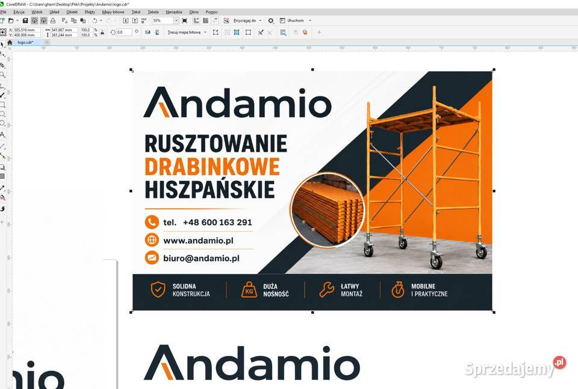Select the Text tool
The image size is (578, 389).
(x=2, y=134)
